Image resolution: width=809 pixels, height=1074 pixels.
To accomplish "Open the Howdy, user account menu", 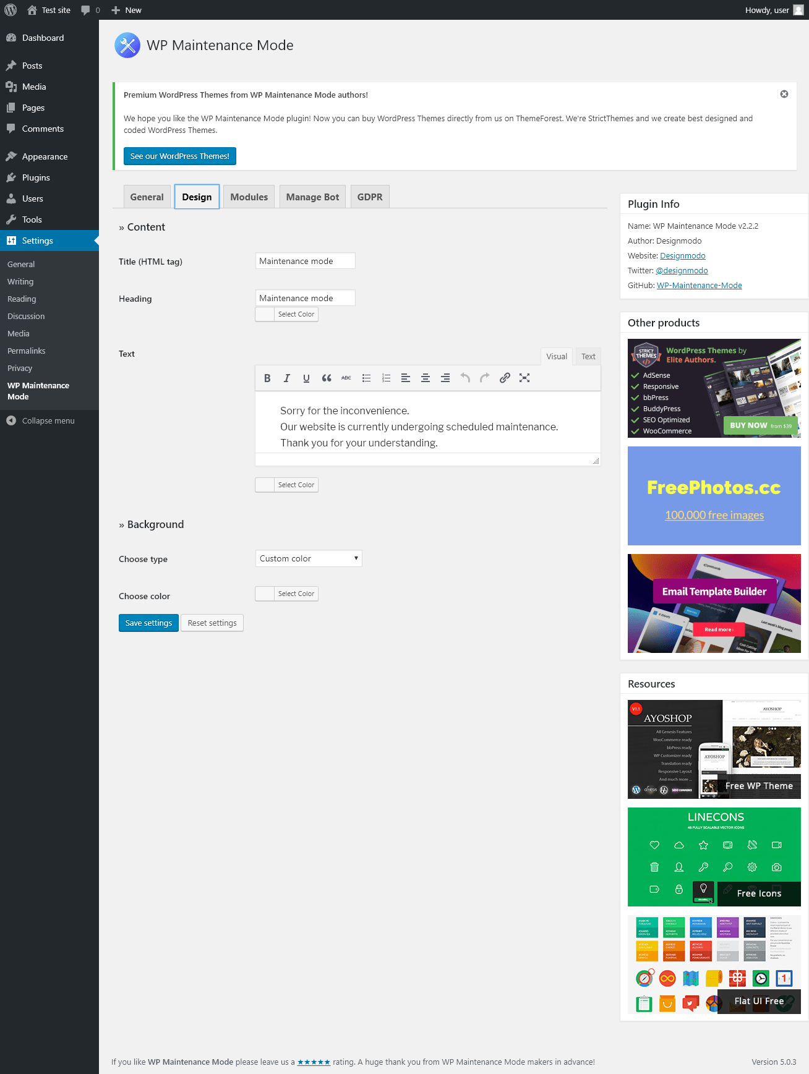I will point(774,10).
